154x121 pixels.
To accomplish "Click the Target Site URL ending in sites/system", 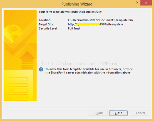I will click(x=95, y=24).
